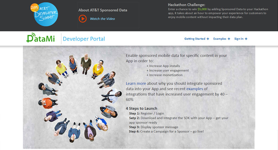Click the circle of people image

[x=78, y=97]
